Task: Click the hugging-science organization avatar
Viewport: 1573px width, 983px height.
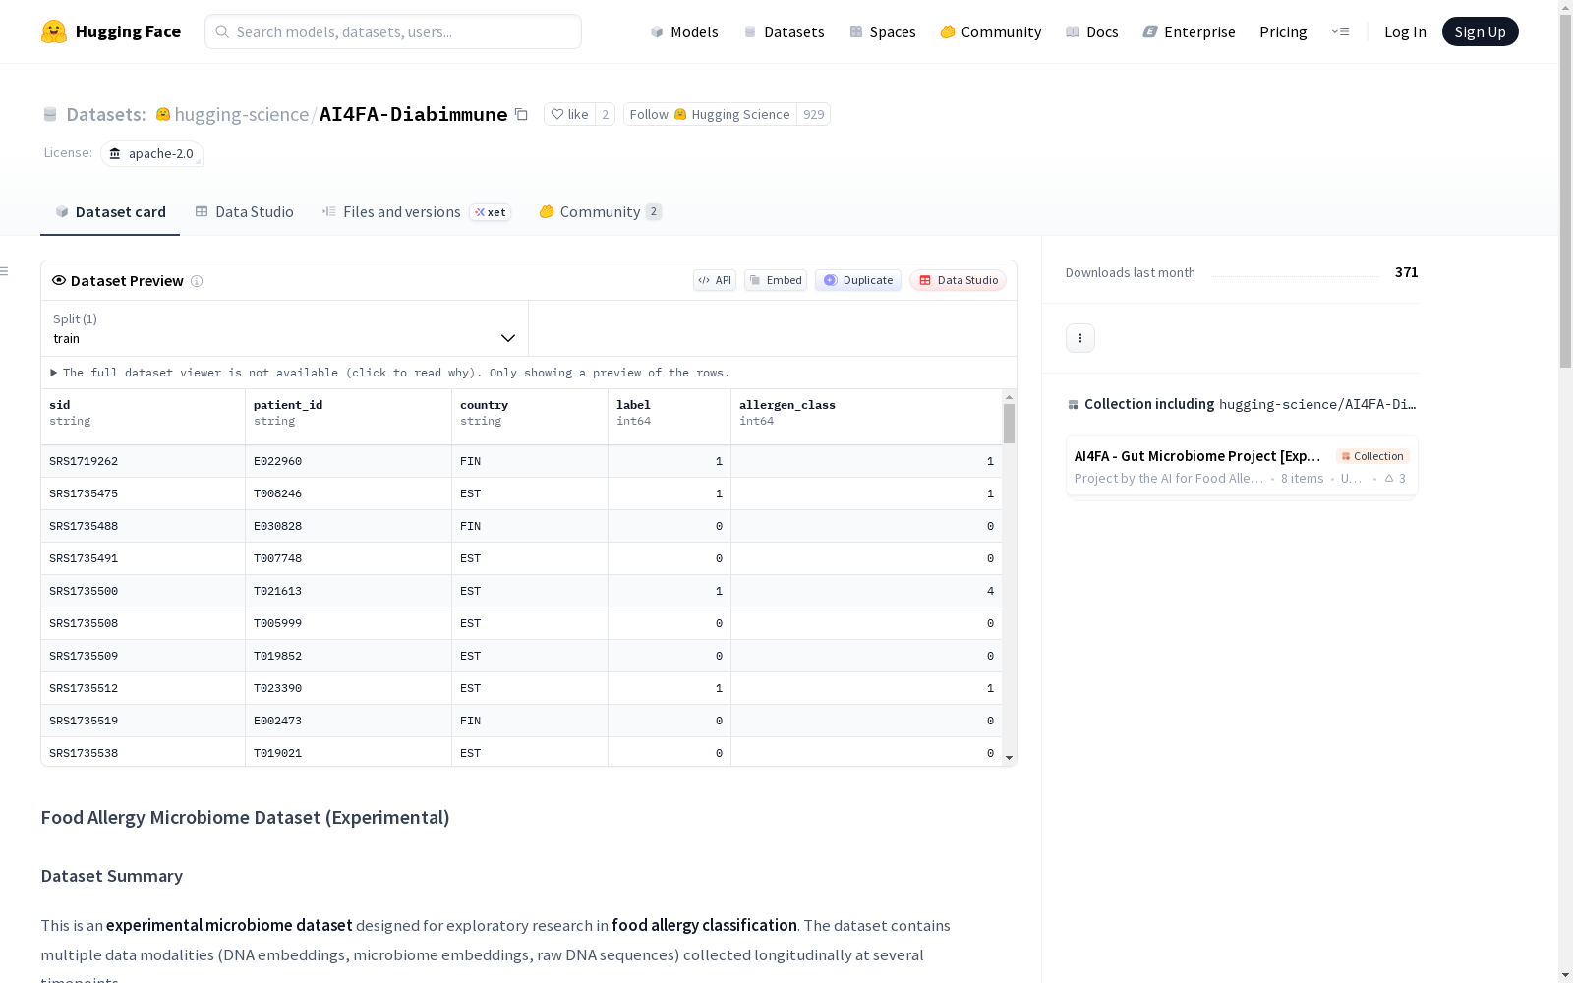Action: (x=163, y=115)
